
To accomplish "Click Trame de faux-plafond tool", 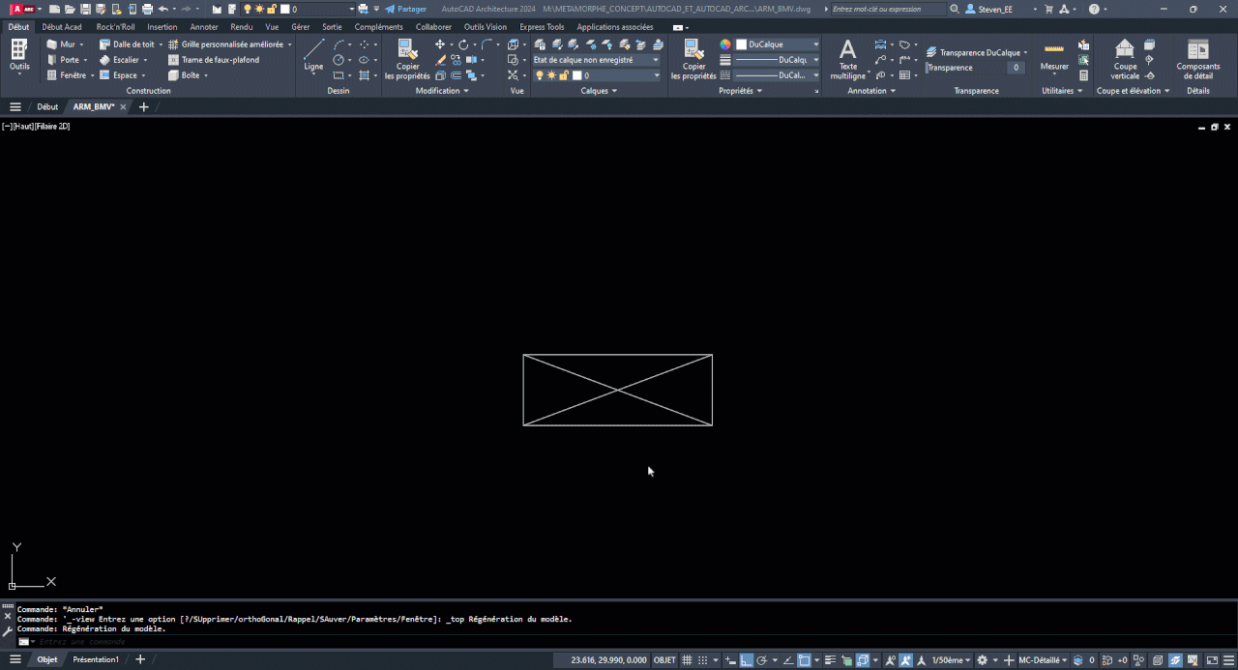I will click(x=214, y=60).
